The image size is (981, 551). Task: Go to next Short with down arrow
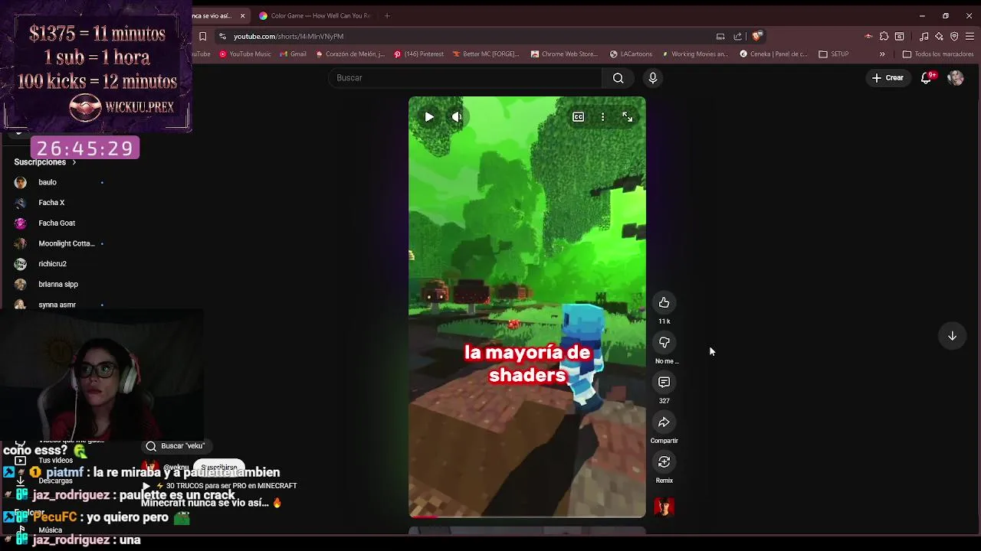(952, 336)
